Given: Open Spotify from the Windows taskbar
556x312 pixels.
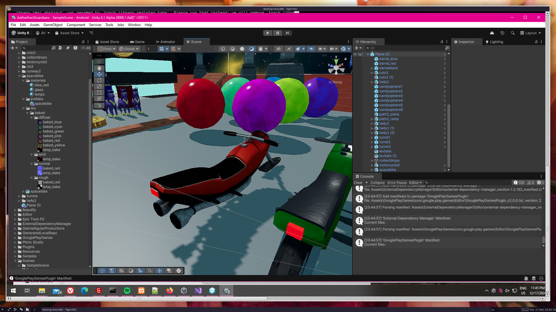Looking at the screenshot, I should pos(127,291).
